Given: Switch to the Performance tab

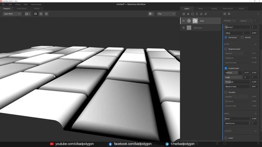Looking at the screenshot, I should [228, 9].
